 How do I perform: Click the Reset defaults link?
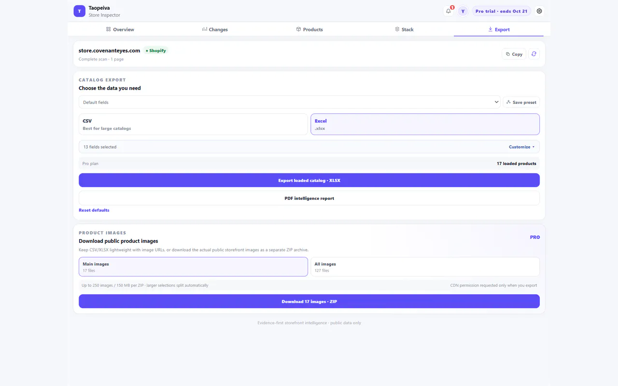click(94, 210)
